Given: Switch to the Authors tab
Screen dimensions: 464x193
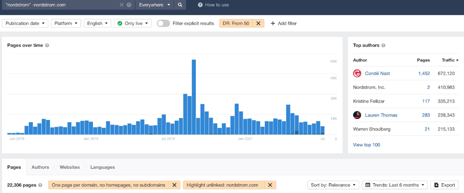Looking at the screenshot, I should (40, 167).
